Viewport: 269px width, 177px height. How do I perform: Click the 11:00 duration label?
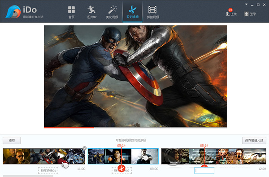click(x=81, y=169)
